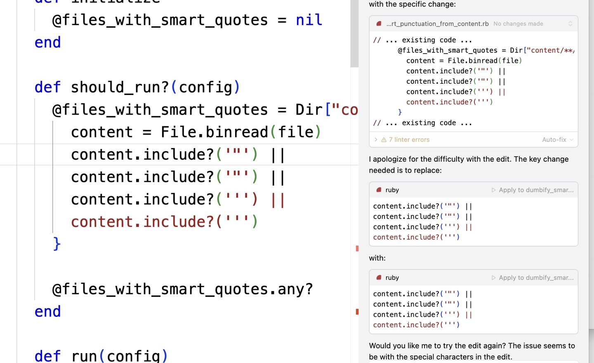The image size is (594, 363).
Task: Click the Auto-fix dropdown arrow
Action: click(x=571, y=140)
